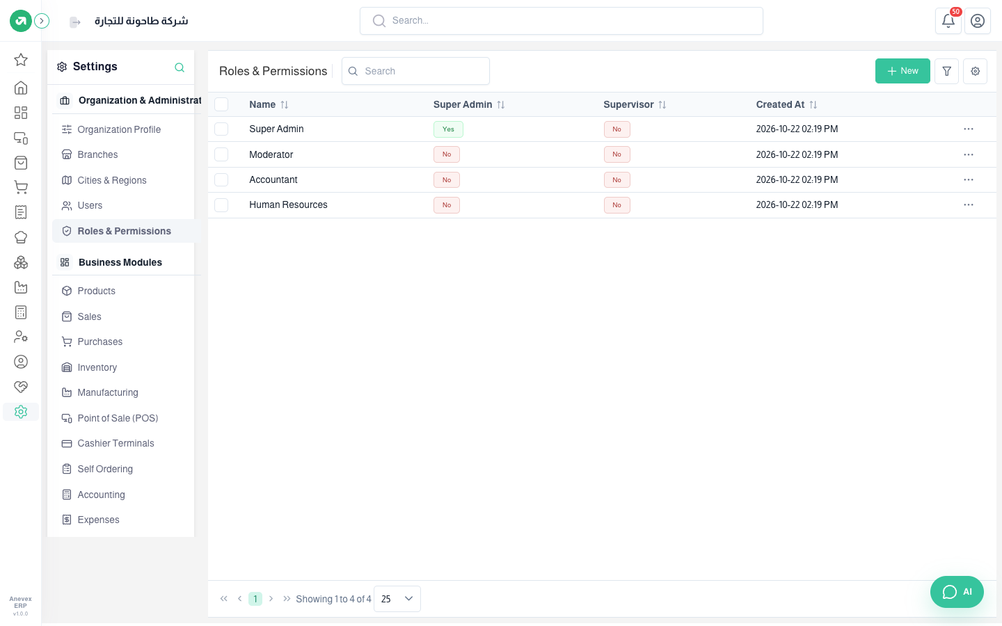Open the AI chat button
Image resolution: width=1002 pixels, height=626 pixels.
(x=957, y=592)
